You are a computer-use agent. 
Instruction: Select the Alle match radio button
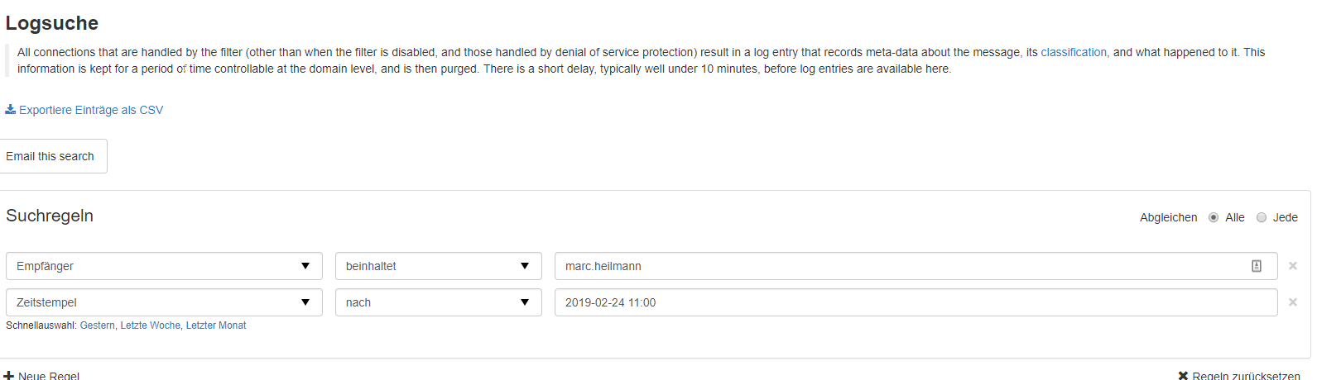coord(1214,217)
